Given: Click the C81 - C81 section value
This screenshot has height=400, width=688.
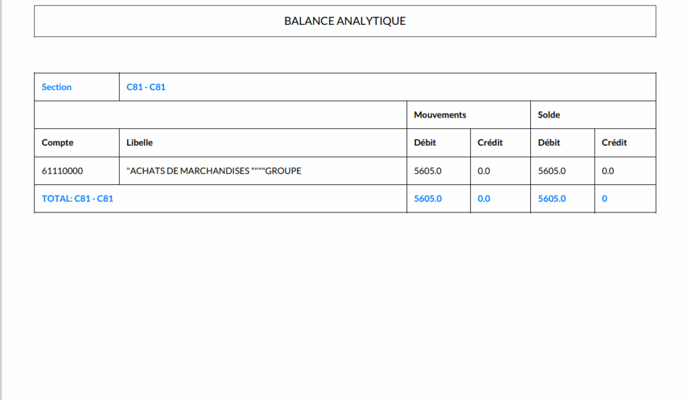Looking at the screenshot, I should pos(146,87).
